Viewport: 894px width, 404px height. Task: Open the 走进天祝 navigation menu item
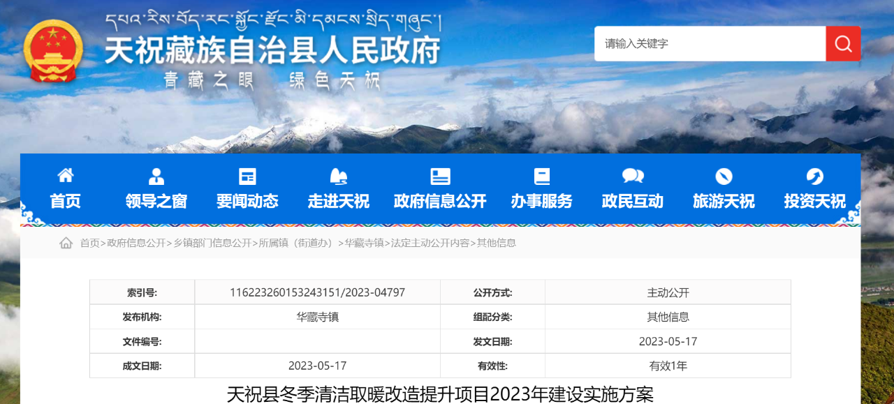(339, 201)
